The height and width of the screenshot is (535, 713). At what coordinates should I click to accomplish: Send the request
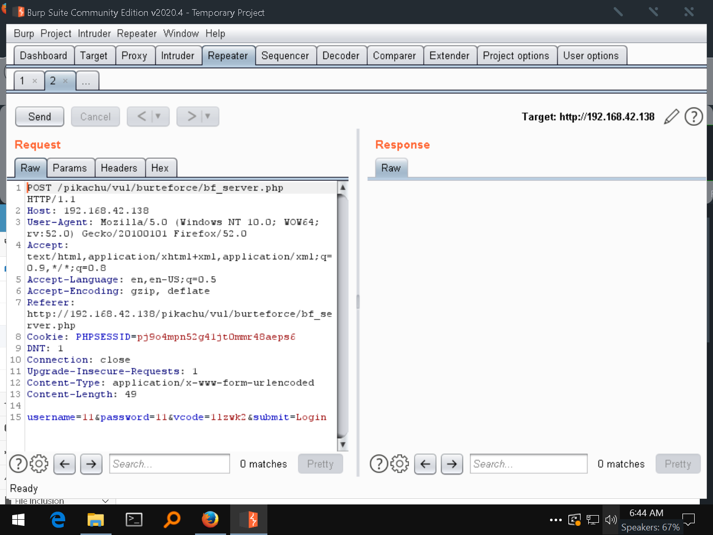[40, 117]
